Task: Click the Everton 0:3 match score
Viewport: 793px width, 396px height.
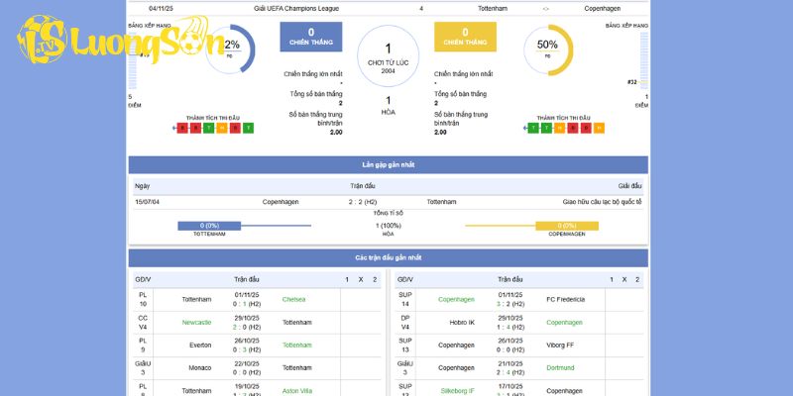Action: (x=247, y=349)
